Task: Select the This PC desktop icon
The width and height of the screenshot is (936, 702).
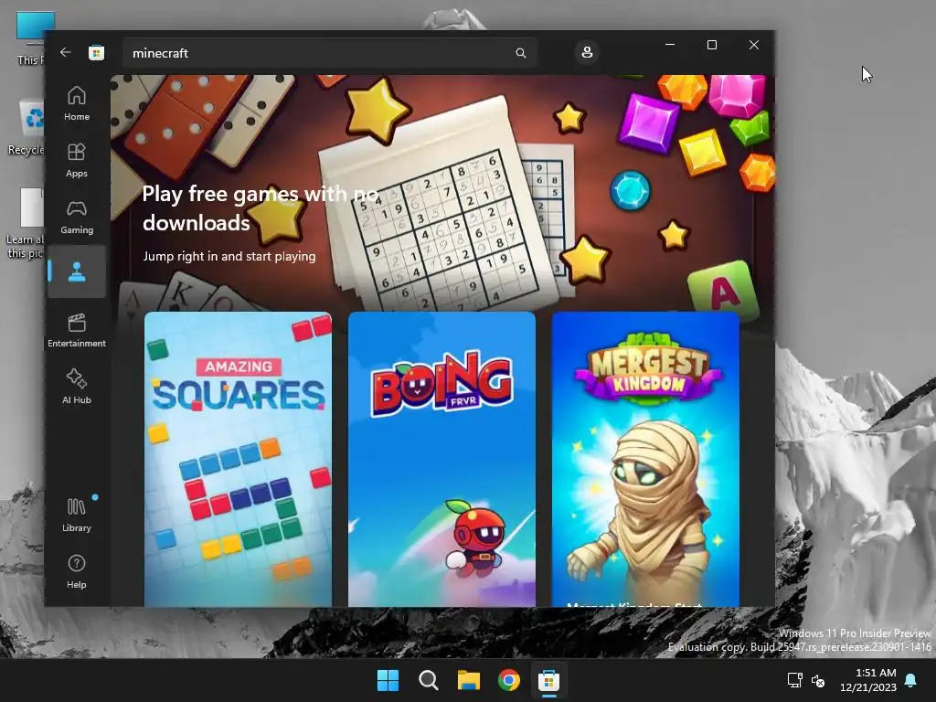Action: point(31,38)
